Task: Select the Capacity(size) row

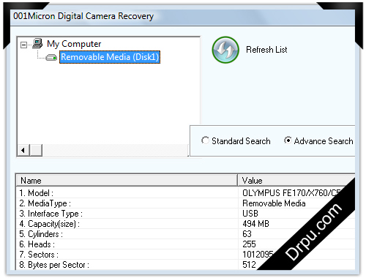Action: point(185,224)
